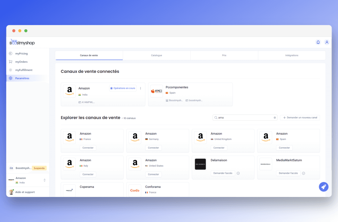Image resolution: width=338 pixels, height=222 pixels.
Task: Open the notifications bell icon
Action: [318, 42]
